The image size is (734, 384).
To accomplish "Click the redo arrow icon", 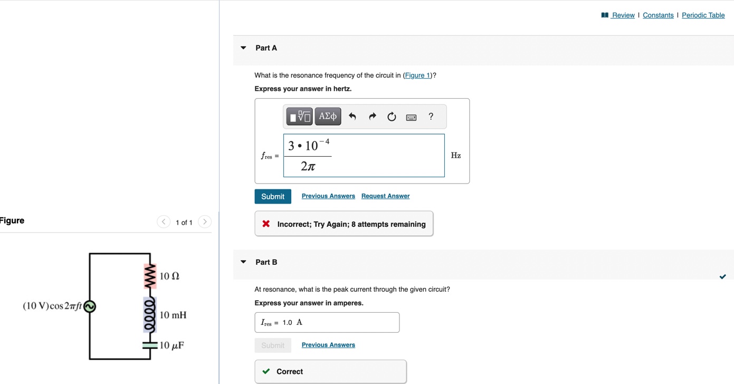I will pos(372,117).
